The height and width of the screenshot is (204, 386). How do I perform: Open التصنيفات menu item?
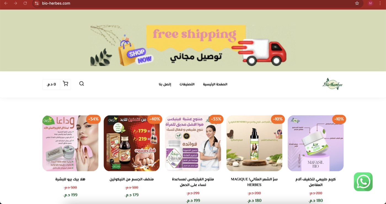click(x=187, y=84)
